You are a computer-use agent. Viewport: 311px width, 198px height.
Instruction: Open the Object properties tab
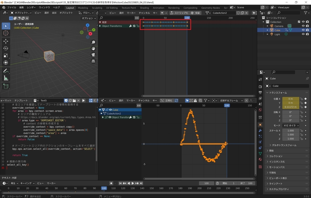coord(260,124)
